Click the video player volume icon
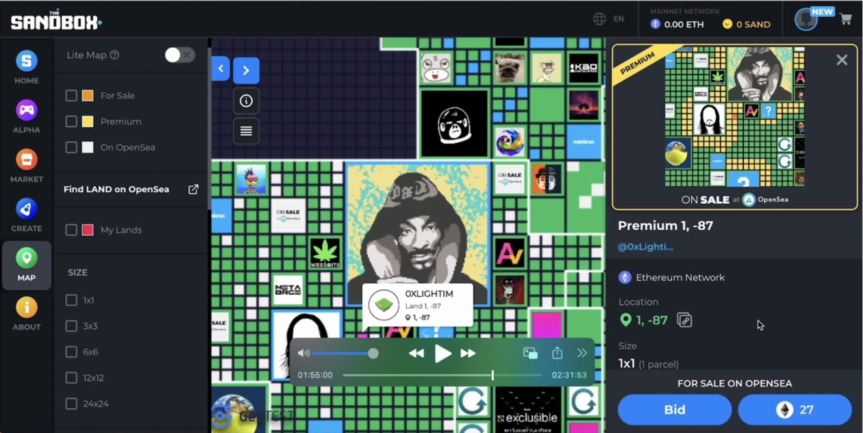This screenshot has height=433, width=863. click(x=303, y=353)
